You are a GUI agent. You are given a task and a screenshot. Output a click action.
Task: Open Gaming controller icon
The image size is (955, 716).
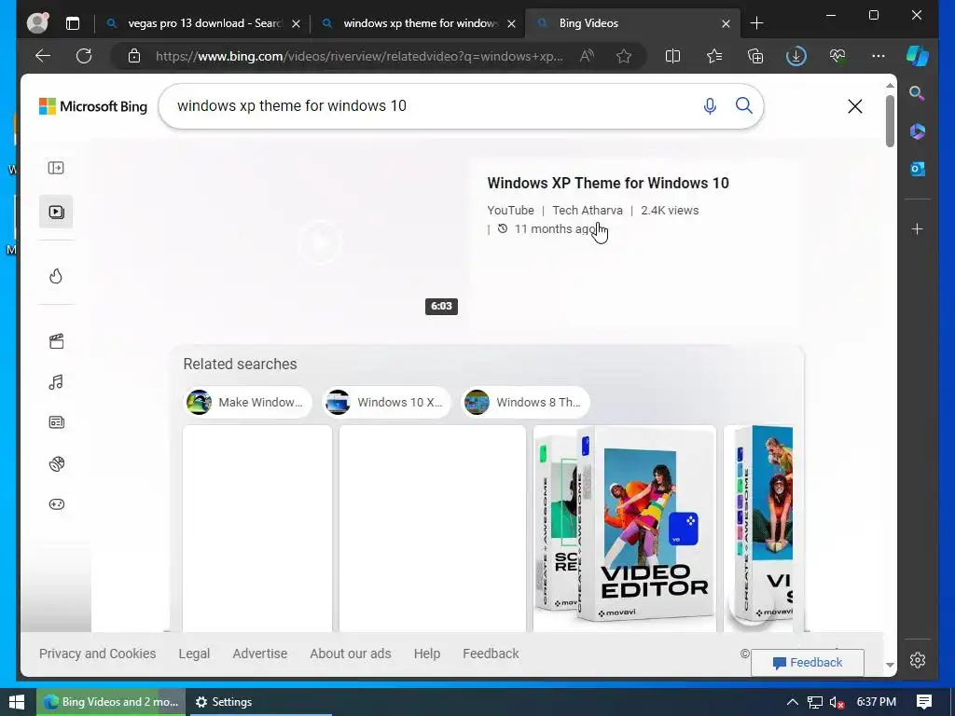(x=56, y=504)
